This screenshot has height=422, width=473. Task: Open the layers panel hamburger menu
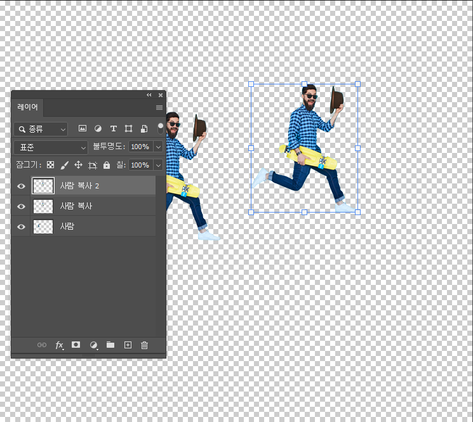click(x=159, y=108)
